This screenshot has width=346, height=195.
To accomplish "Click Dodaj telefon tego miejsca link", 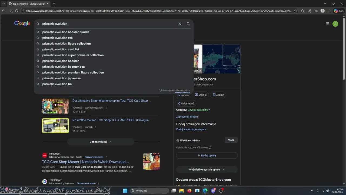I will coord(191,129).
